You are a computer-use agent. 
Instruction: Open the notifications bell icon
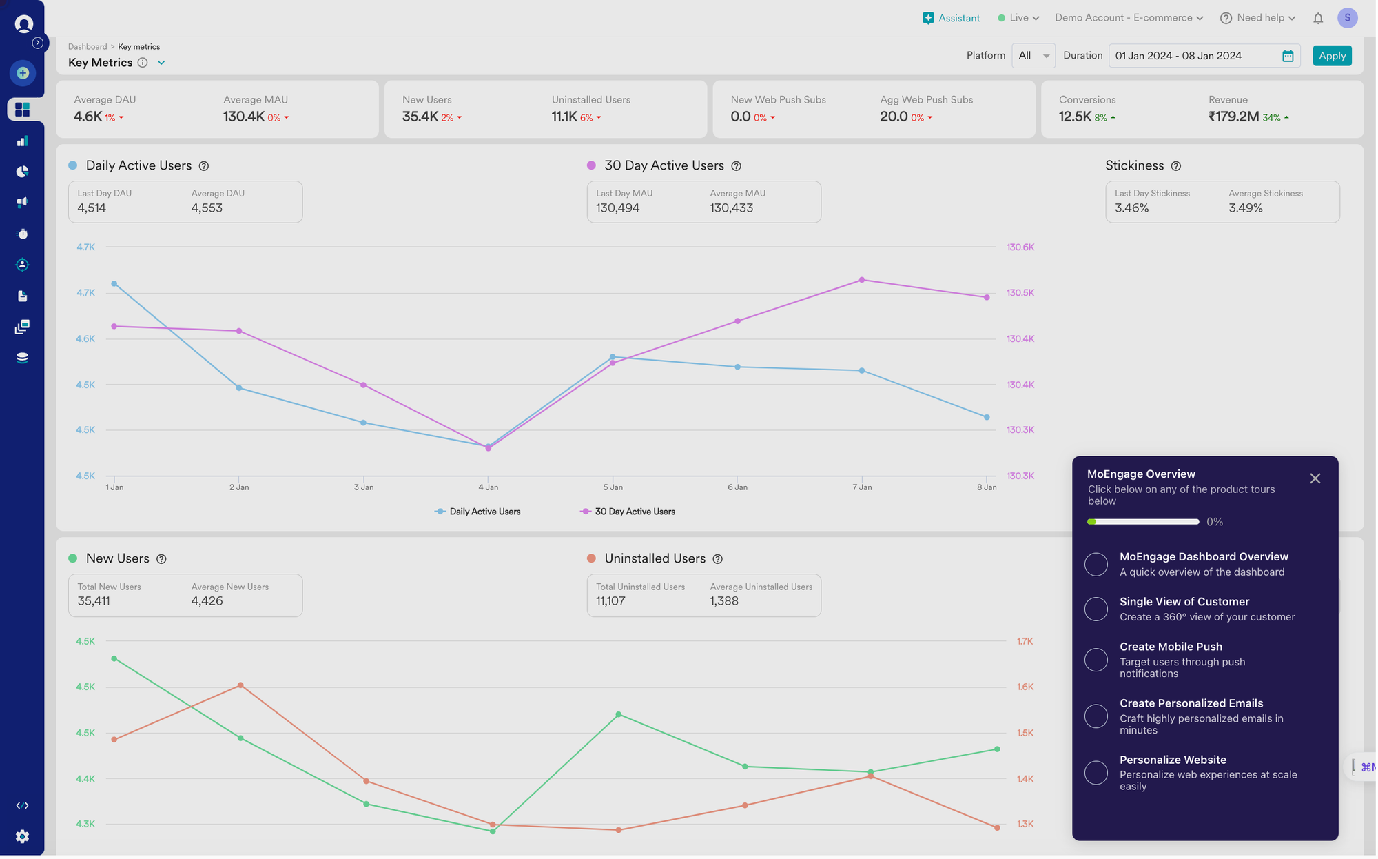click(x=1319, y=19)
